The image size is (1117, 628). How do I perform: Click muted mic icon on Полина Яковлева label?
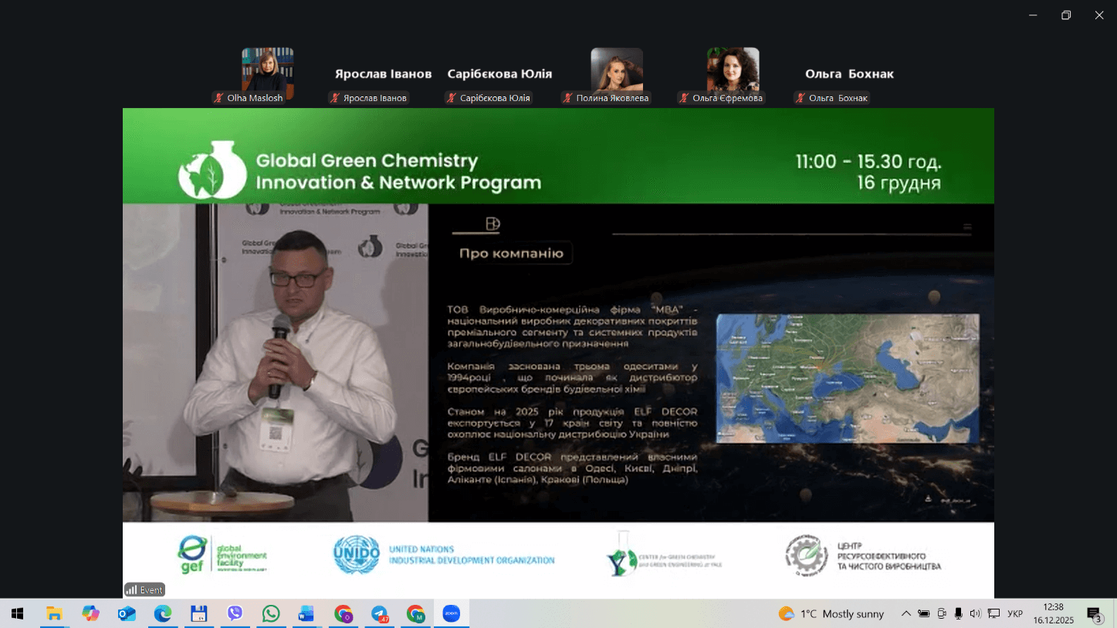(x=568, y=98)
